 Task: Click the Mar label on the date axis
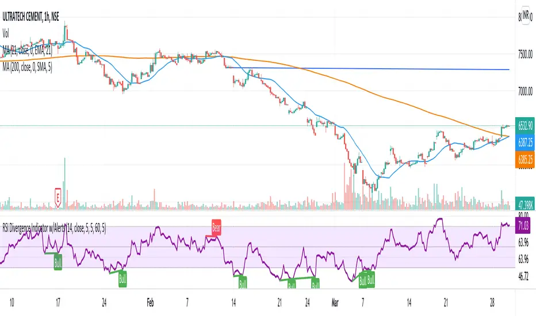[x=335, y=302]
